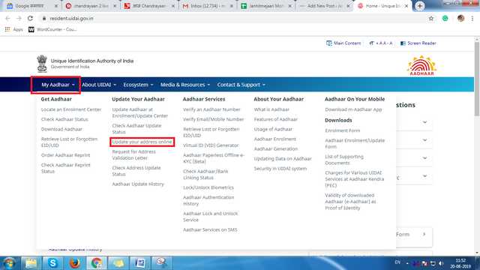Switch to the Add New Post tab

(x=325, y=6)
